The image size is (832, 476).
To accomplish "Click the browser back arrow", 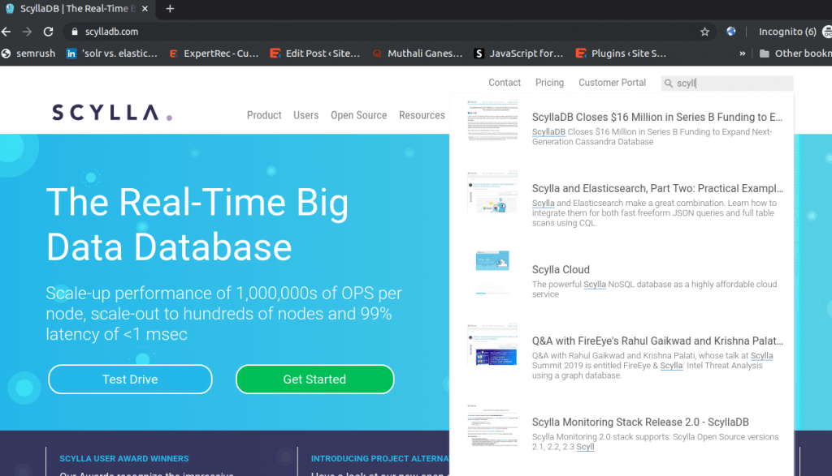I will 6,32.
